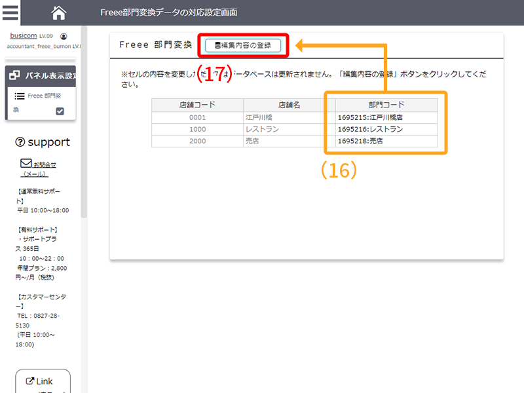Screen dimensions: 524x393
Task: Click the sidebar vertical scrollbar
Action: [84, 131]
